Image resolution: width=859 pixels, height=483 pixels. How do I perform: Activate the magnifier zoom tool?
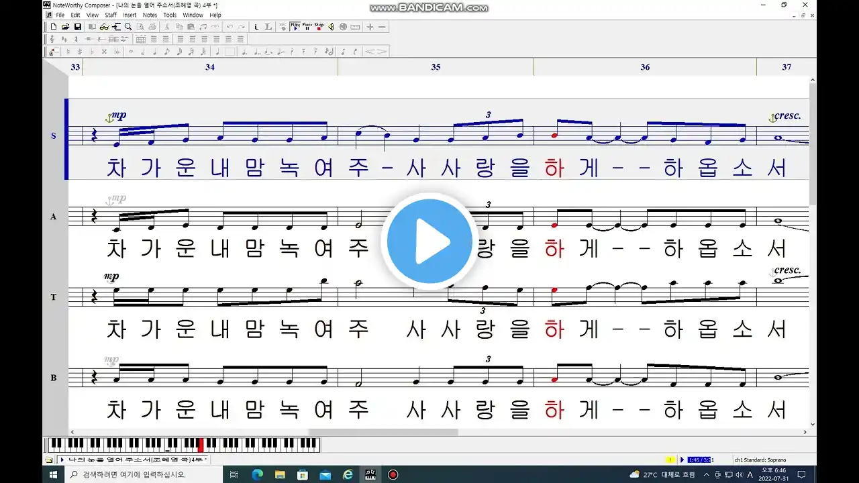coord(128,27)
